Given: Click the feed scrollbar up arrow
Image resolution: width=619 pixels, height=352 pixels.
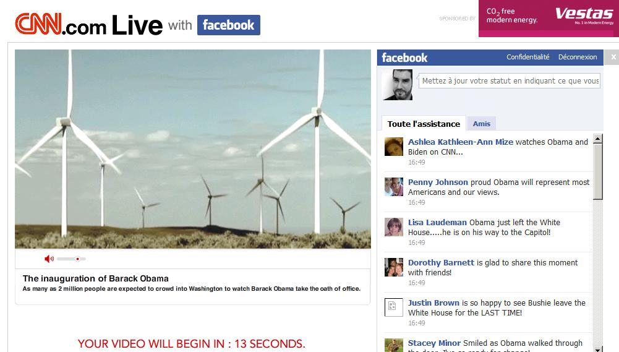Looking at the screenshot, I should (x=598, y=139).
